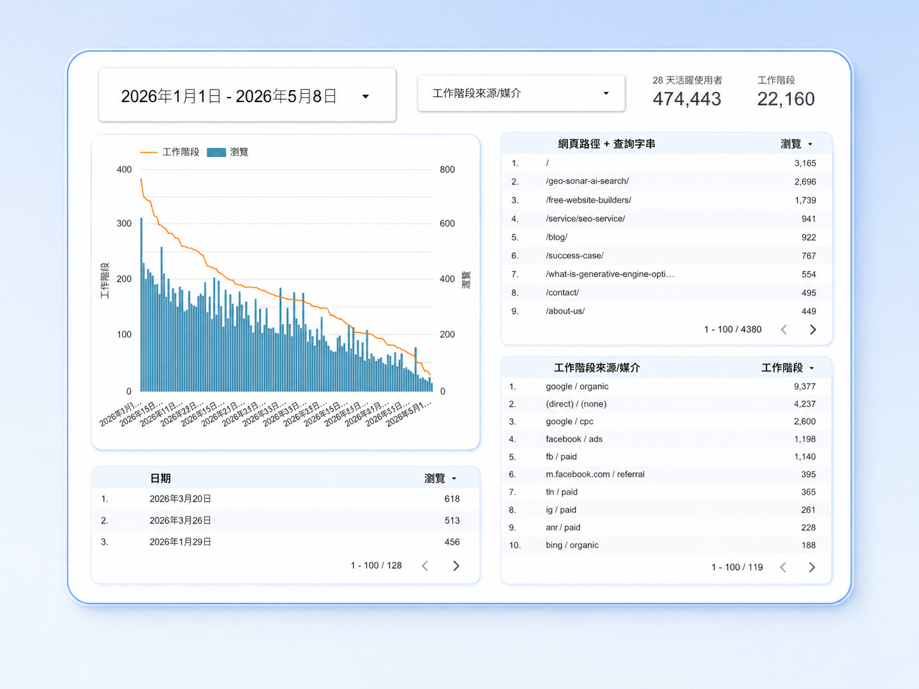Go to previous page of date table (1 - 100 / 128)
This screenshot has height=689, width=919.
pyautogui.click(x=425, y=565)
